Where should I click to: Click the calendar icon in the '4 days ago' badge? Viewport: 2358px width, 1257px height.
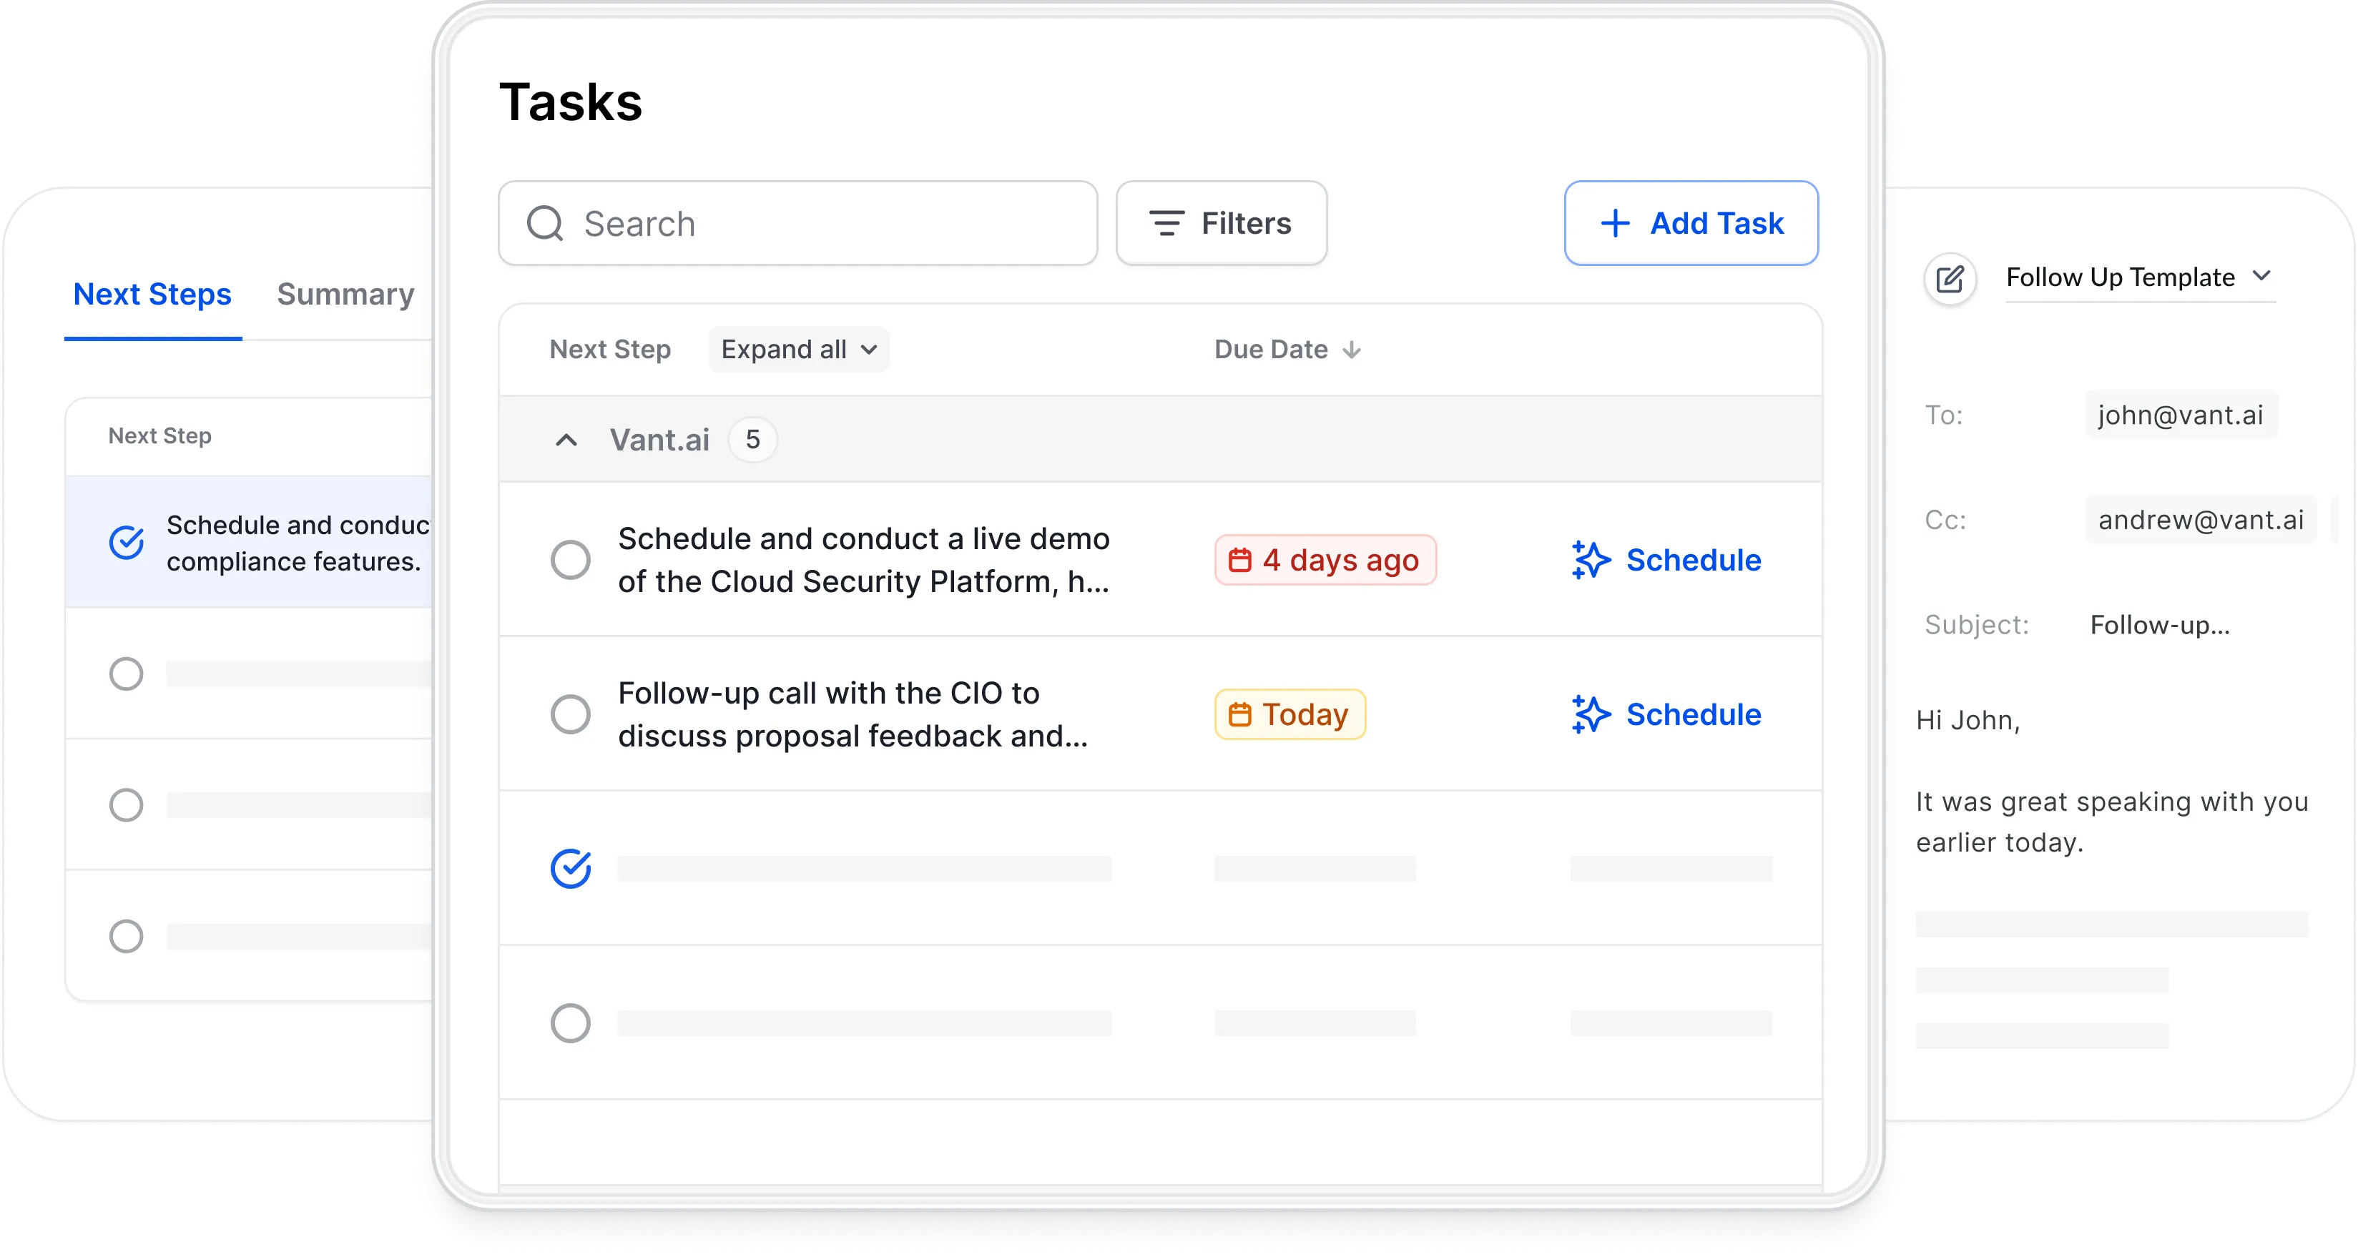(1239, 560)
